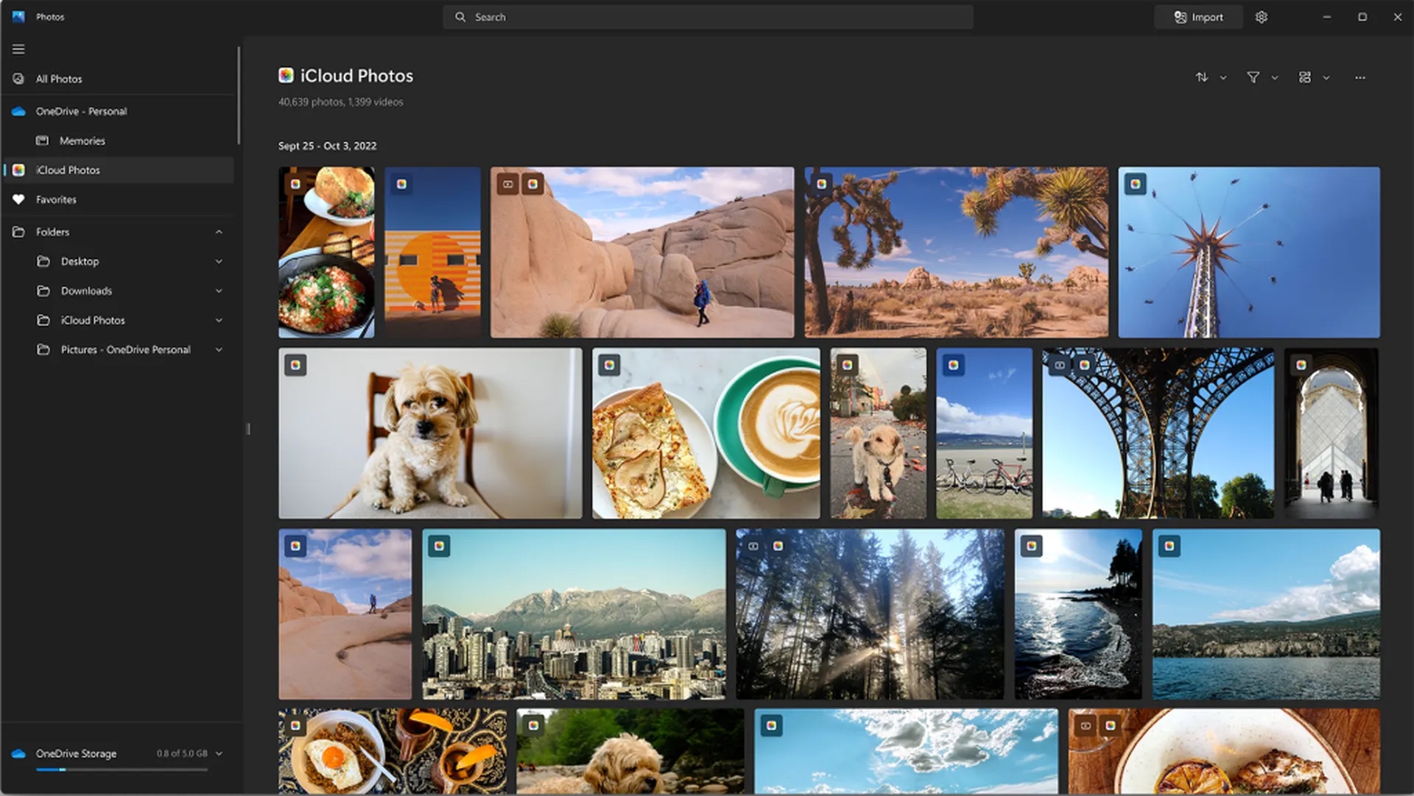
Task: Open Photos app settings gear
Action: 1262,16
